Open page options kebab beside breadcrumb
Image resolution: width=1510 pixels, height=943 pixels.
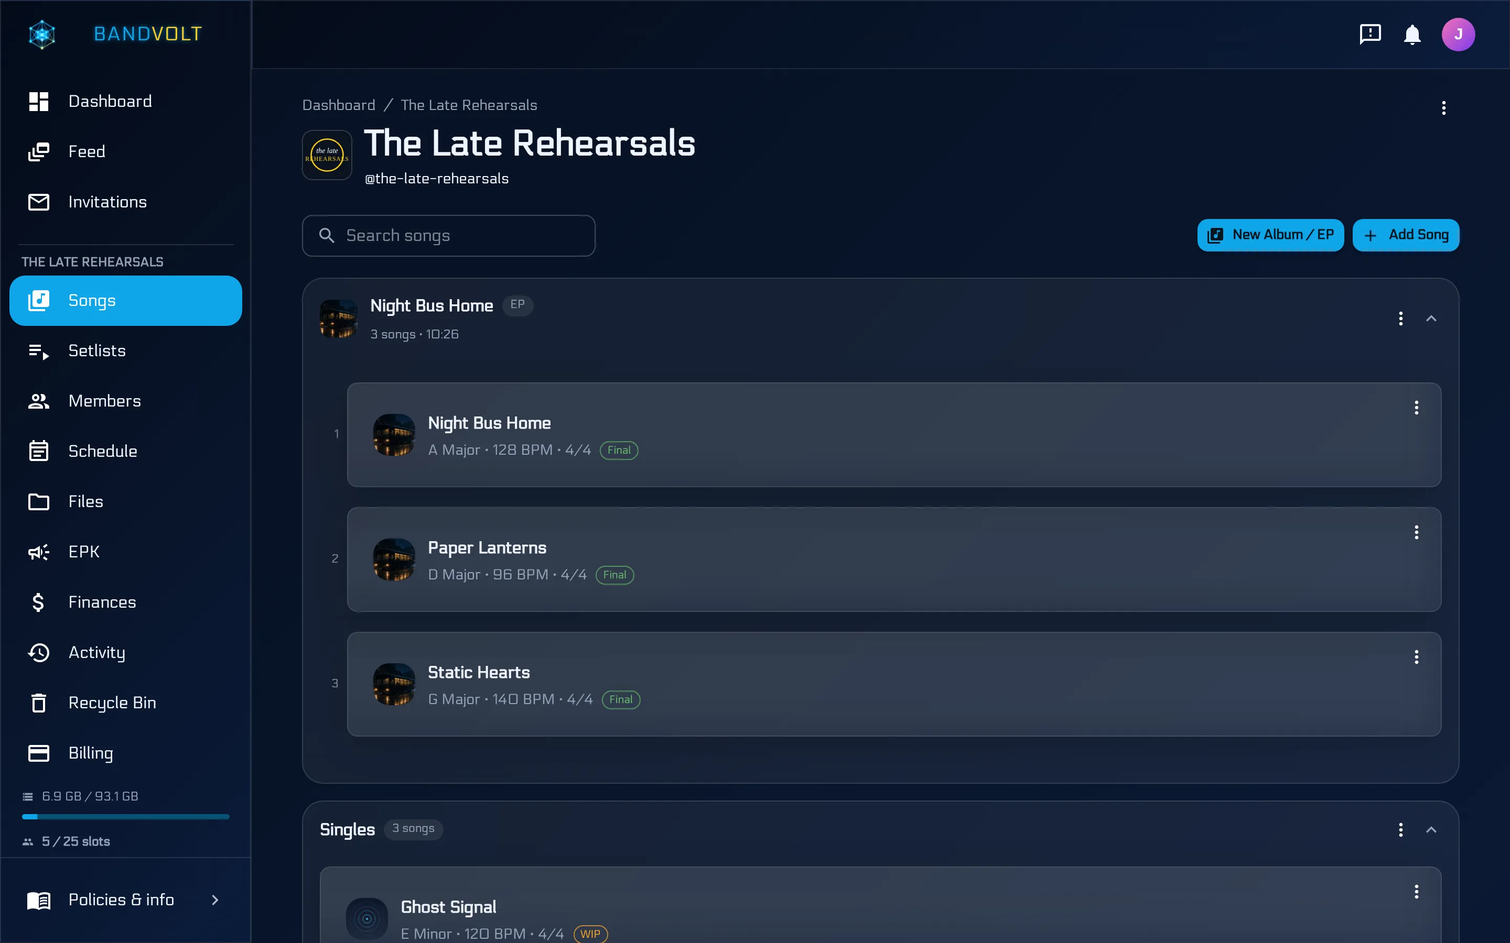pos(1443,108)
